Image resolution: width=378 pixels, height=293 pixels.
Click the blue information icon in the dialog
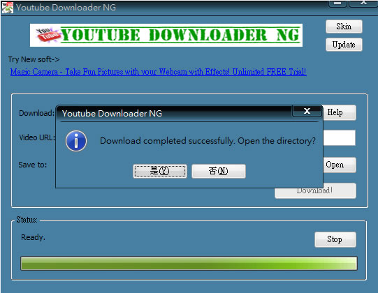point(76,141)
